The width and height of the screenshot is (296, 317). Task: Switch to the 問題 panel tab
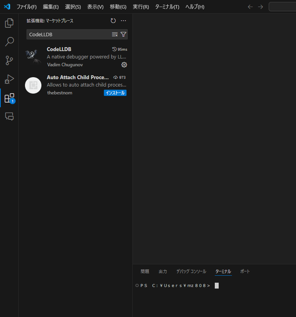click(145, 271)
